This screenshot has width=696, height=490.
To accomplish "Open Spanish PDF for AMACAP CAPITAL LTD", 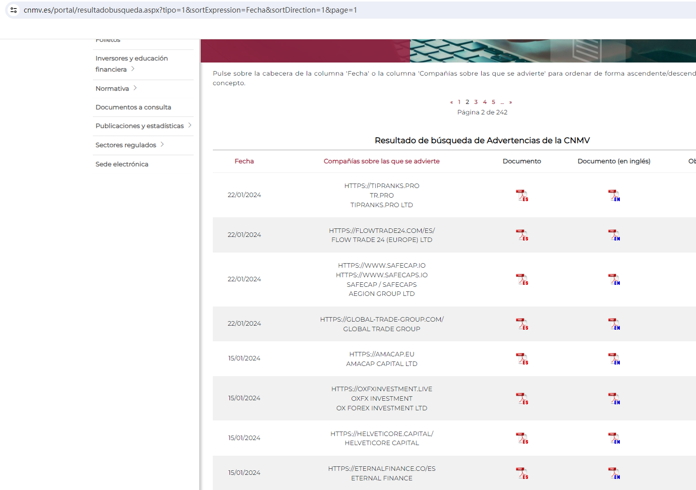I will (522, 359).
